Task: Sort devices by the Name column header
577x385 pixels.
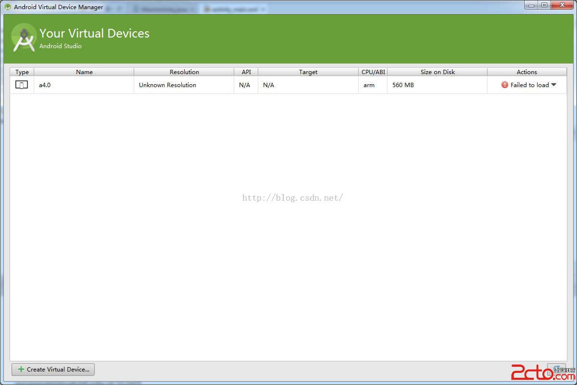Action: click(x=84, y=72)
